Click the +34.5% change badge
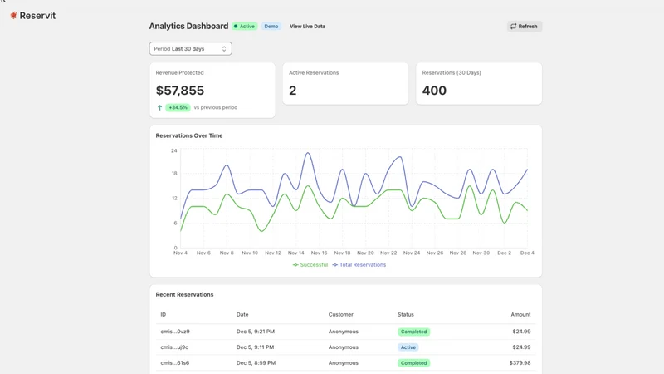The width and height of the screenshot is (664, 374). click(178, 108)
